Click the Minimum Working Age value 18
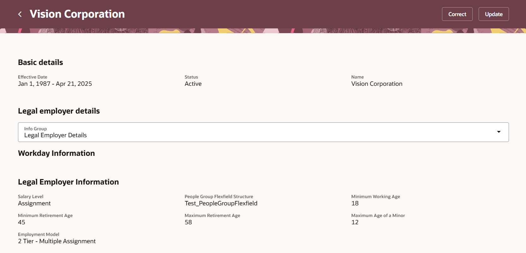Viewport: 526px width, 253px height. (355, 203)
